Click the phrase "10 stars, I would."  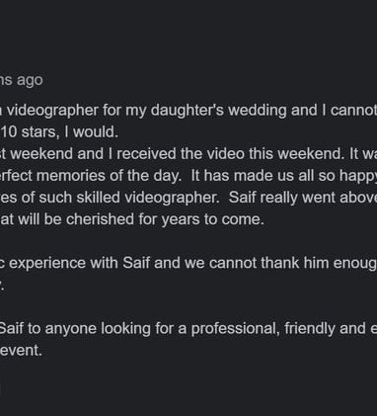[x=59, y=132]
